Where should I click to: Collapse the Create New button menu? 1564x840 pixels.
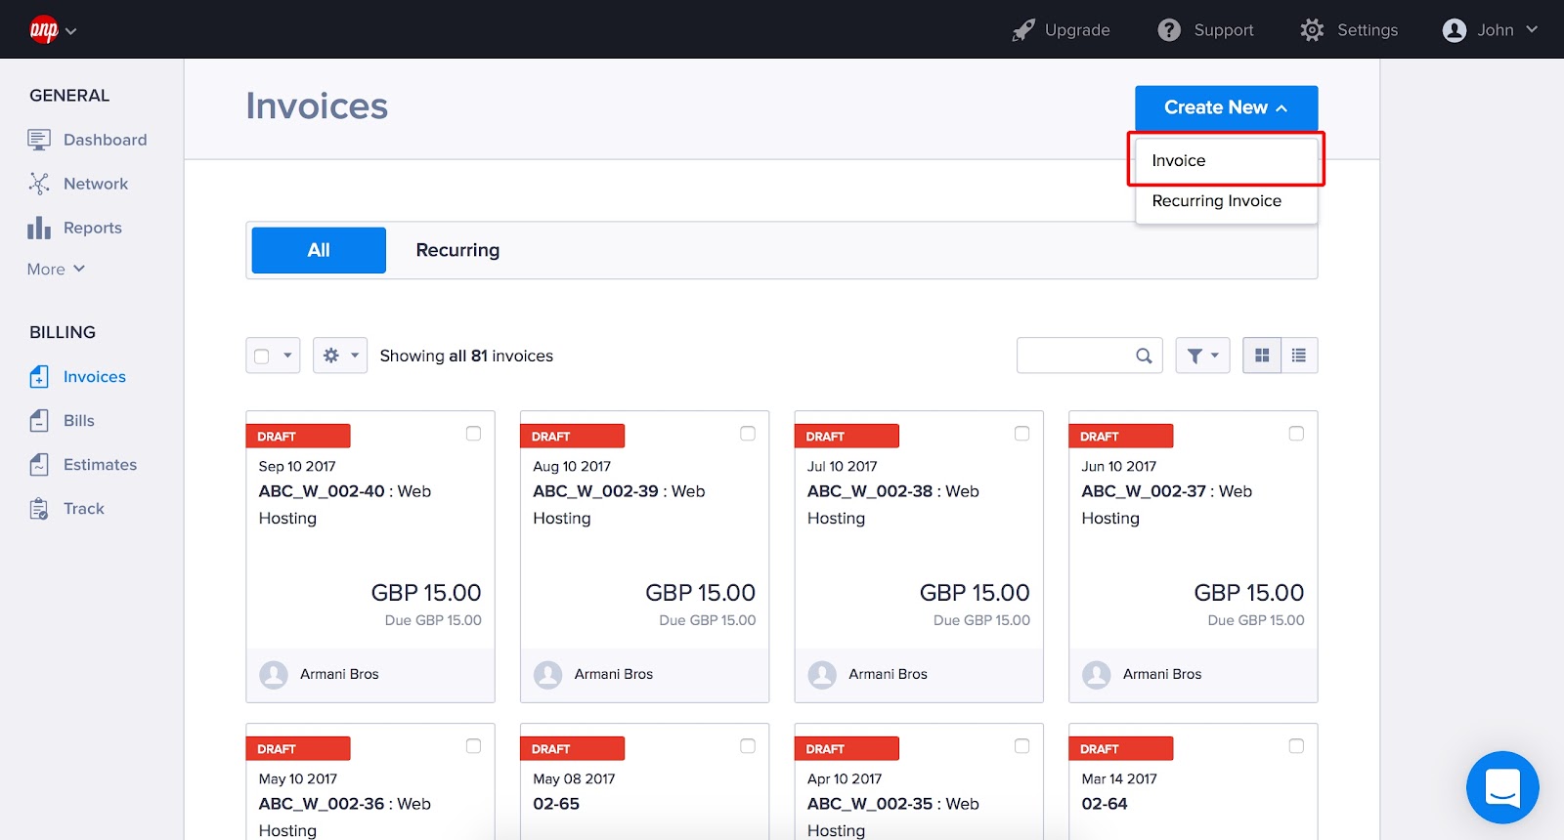pyautogui.click(x=1226, y=107)
